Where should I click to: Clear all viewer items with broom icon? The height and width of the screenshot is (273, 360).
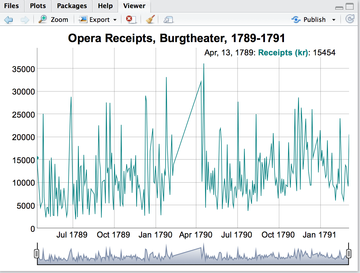pyautogui.click(x=149, y=19)
